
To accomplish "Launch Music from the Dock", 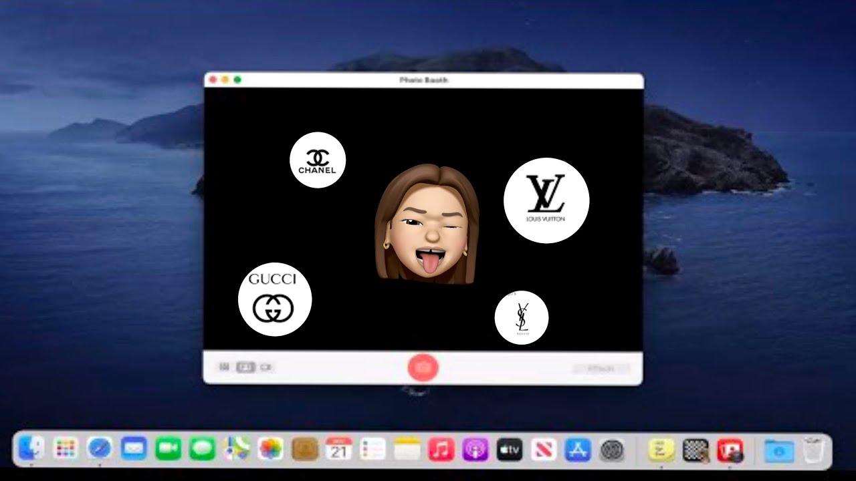I will (x=441, y=449).
